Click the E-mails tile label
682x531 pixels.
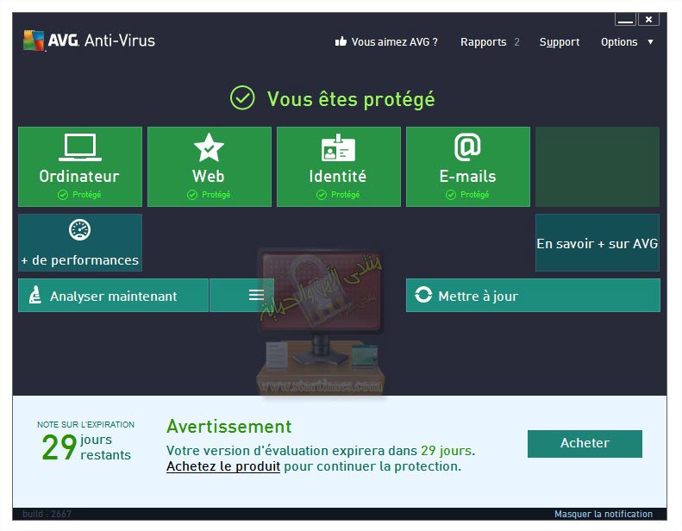(467, 176)
